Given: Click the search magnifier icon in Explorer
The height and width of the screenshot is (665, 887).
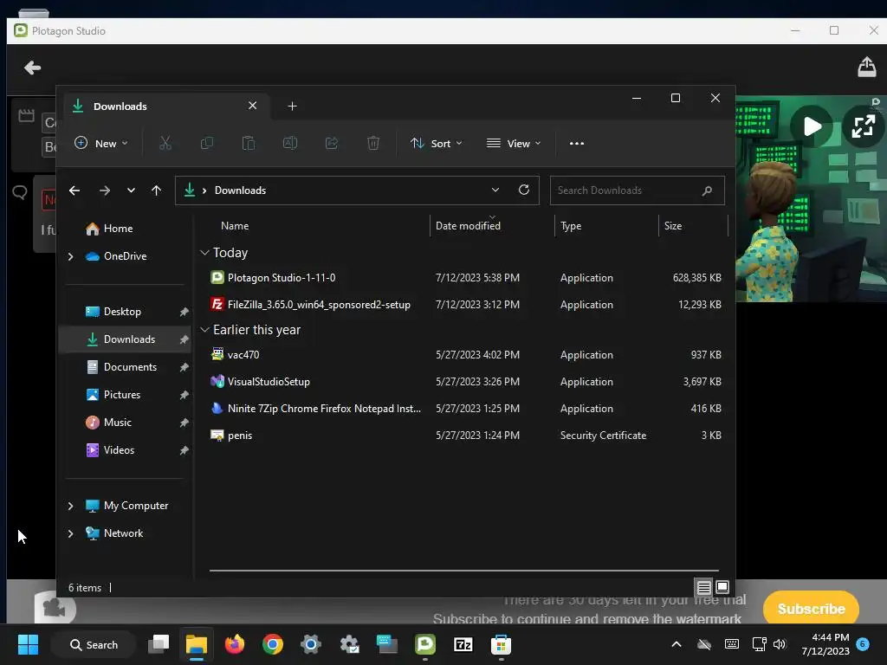Looking at the screenshot, I should click(x=707, y=190).
